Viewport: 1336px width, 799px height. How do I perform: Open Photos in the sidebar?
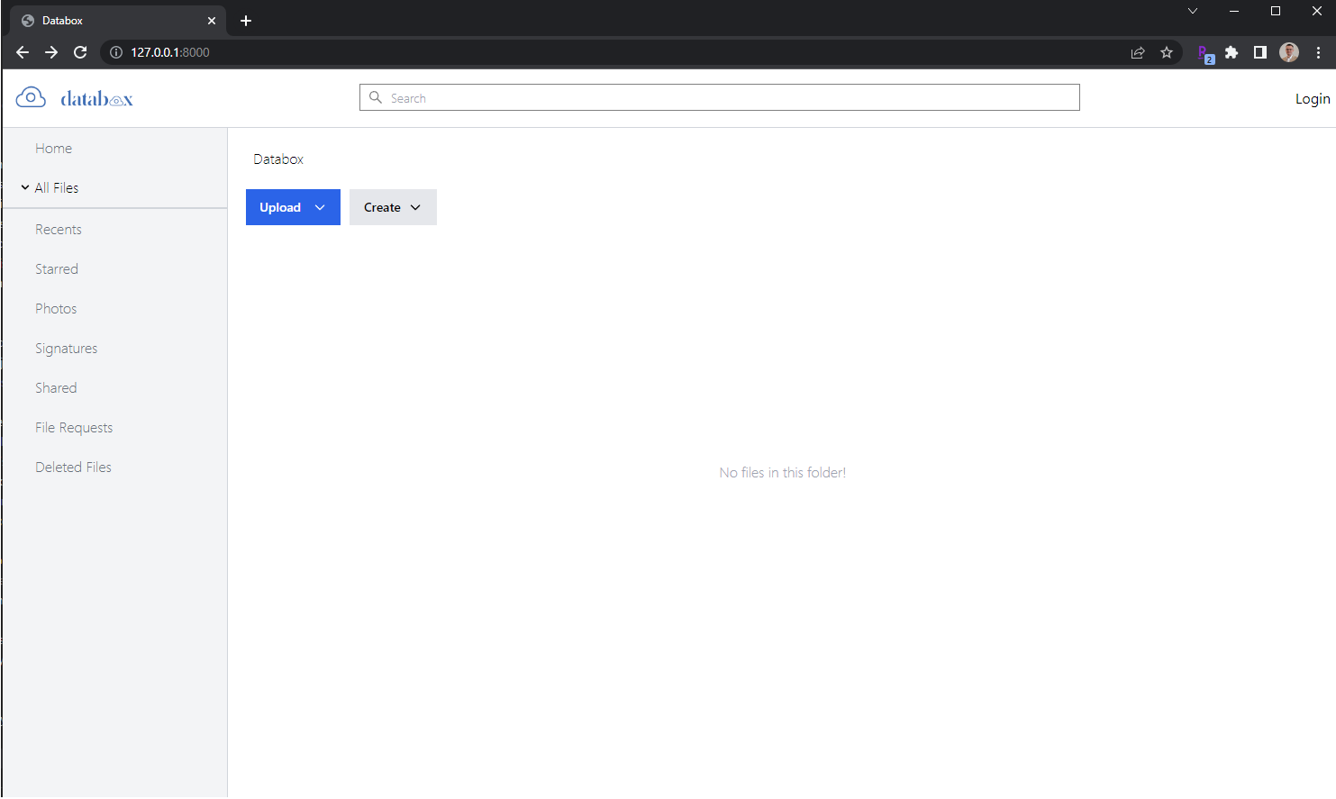click(x=56, y=309)
